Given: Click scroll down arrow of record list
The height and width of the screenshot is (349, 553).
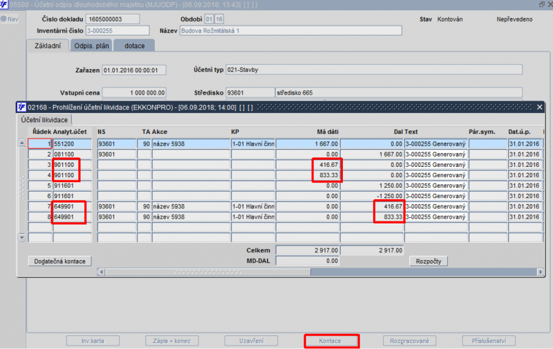Looking at the screenshot, I should (21, 237).
